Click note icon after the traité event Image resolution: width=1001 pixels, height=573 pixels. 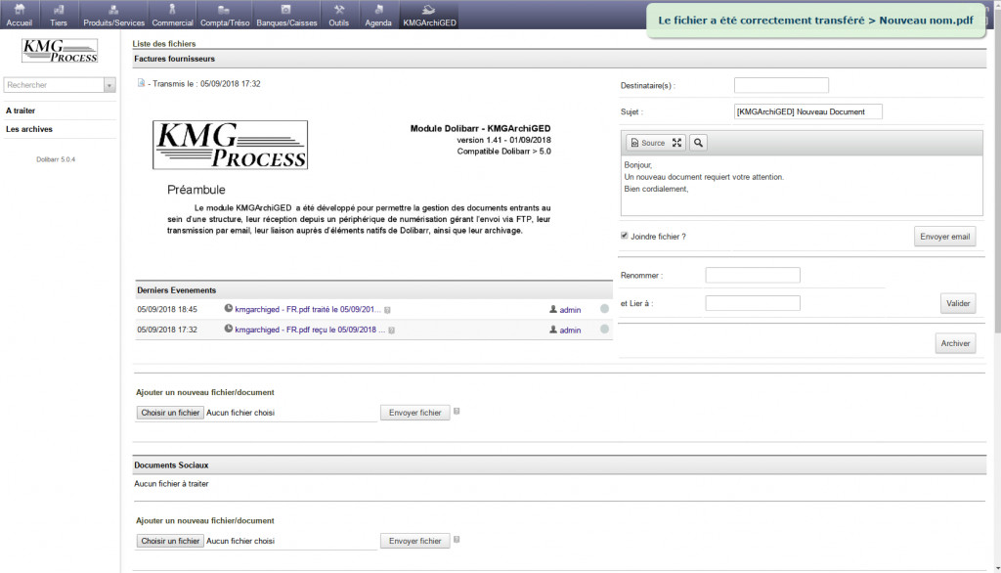pyautogui.click(x=387, y=310)
